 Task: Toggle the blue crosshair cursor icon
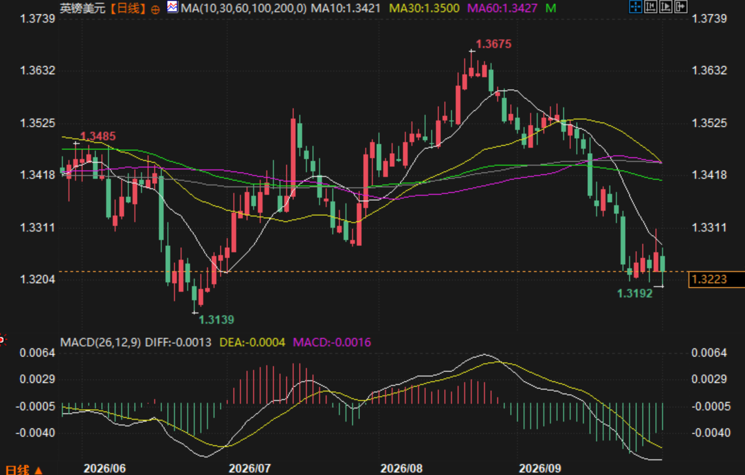635,7
